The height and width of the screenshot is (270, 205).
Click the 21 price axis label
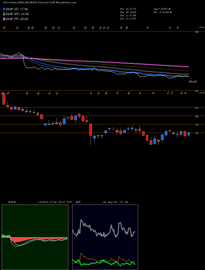tap(196, 108)
